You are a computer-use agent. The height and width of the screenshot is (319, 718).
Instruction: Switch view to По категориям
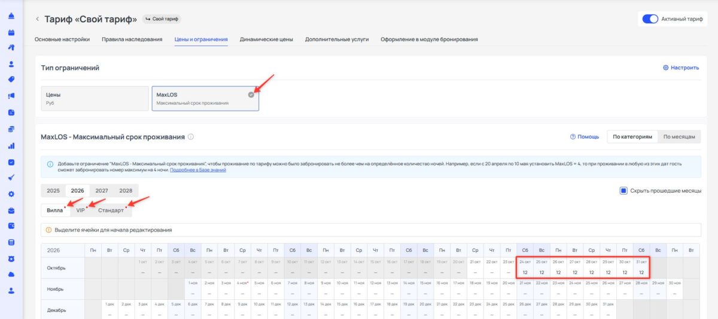point(632,137)
